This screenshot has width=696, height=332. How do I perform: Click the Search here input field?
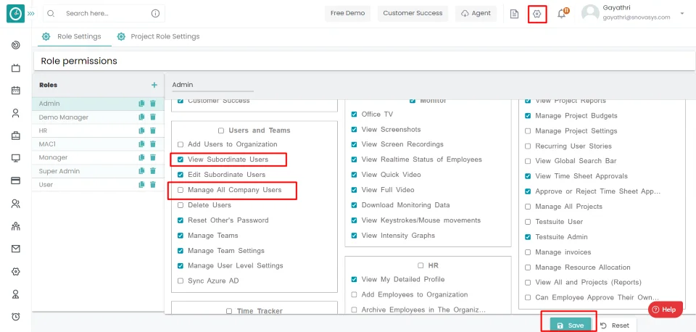pos(104,13)
